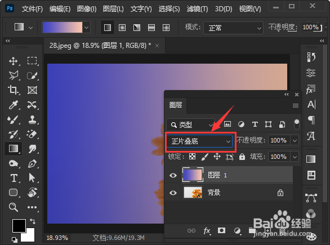This screenshot has height=245, width=330.
Task: Hide the 背景 layer visibility eye
Action: click(173, 193)
